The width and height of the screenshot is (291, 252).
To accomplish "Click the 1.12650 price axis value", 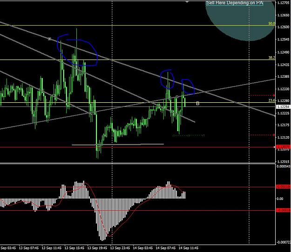I will (x=283, y=15).
